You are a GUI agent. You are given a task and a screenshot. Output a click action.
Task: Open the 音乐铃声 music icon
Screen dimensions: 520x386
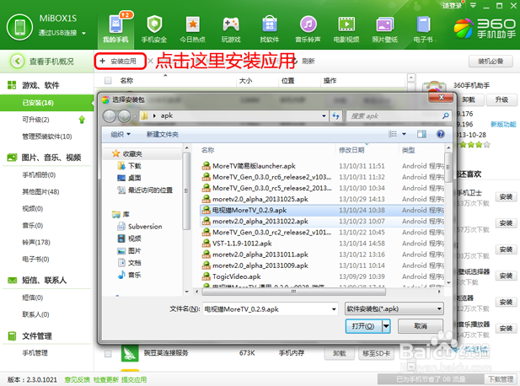308,27
